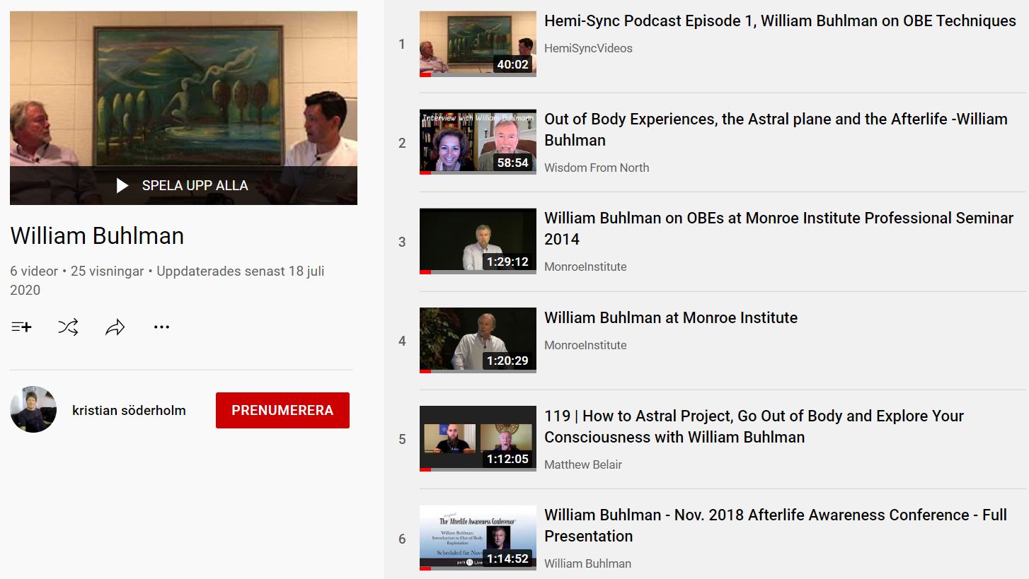
Task: Open 'William Buhlman at Monroe Institute' title
Action: 671,317
